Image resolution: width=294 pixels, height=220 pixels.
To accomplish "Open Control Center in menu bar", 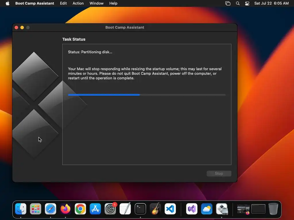I will pyautogui.click(x=247, y=3).
